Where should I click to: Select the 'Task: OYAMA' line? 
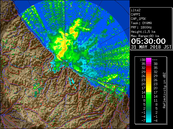coord(141,23)
